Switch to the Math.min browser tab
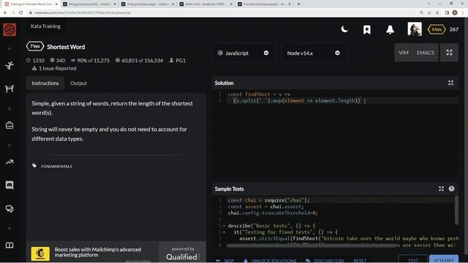The height and width of the screenshot is (263, 468). [x=206, y=4]
